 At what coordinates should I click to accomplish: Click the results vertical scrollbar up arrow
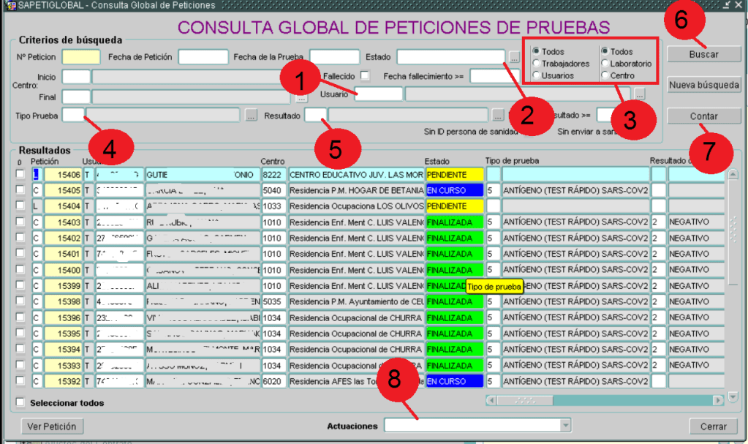pyautogui.click(x=733, y=174)
